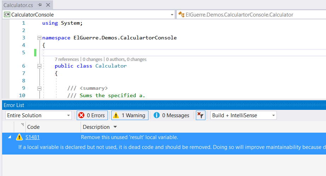The image size is (326, 176).
Task: Click the C# project icon in navigation bar
Action: (x=7, y=15)
